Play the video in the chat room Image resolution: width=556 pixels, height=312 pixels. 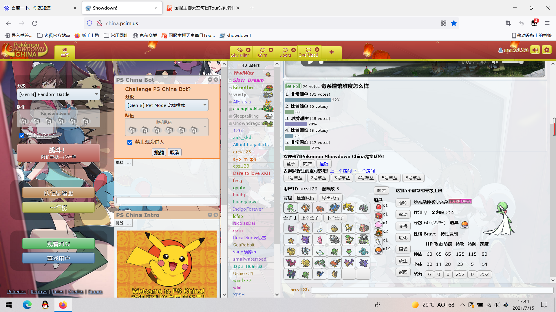[x=310, y=62]
